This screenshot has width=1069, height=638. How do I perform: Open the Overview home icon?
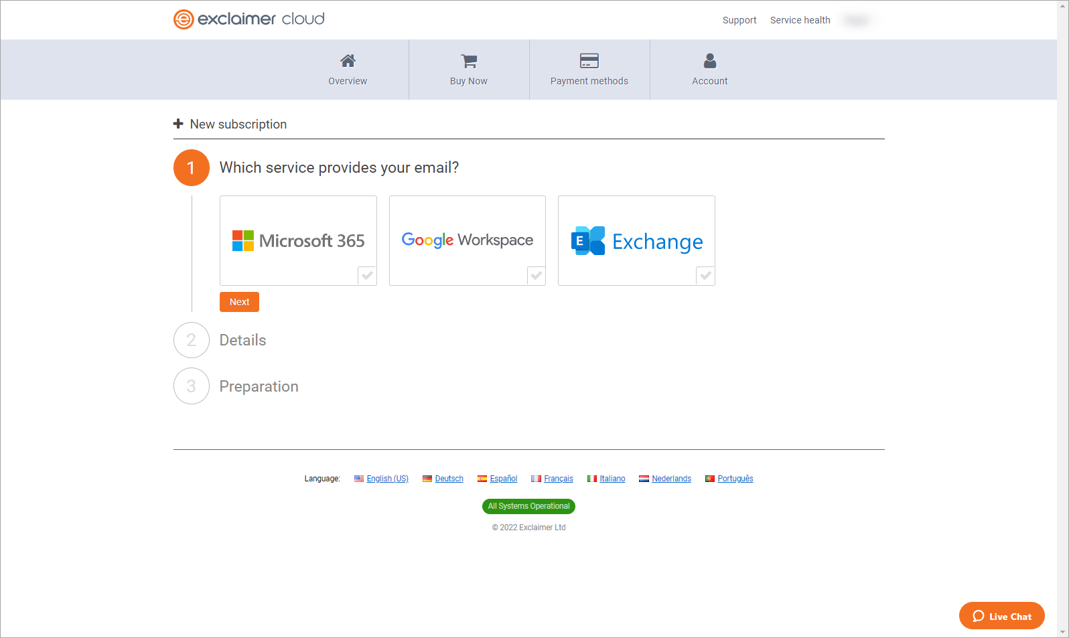(x=348, y=61)
